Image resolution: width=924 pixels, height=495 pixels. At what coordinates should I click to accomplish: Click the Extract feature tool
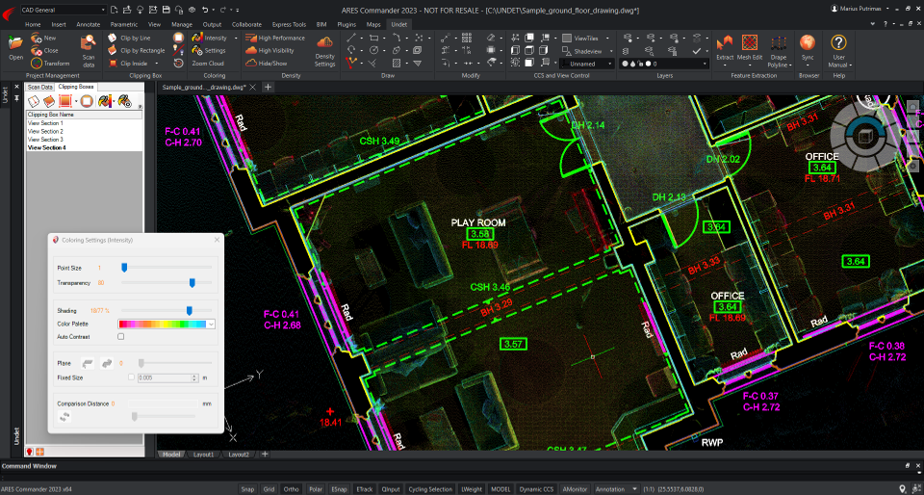[x=724, y=49]
